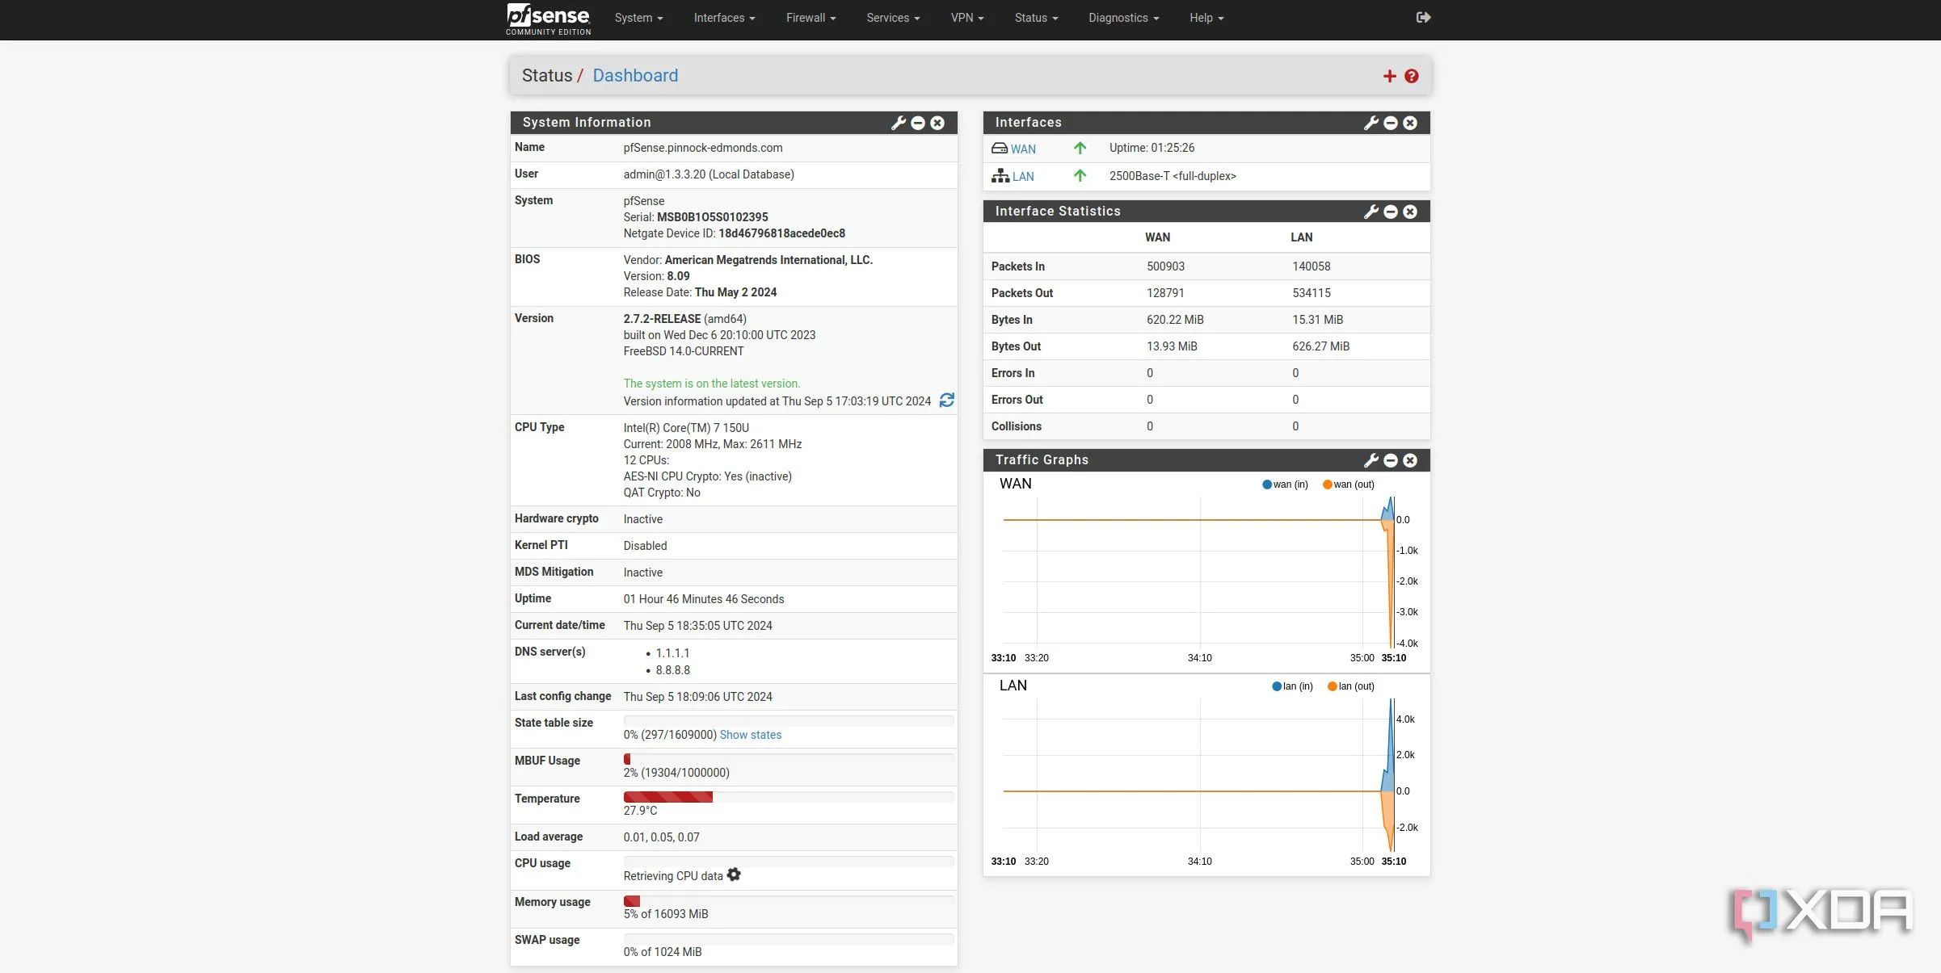1941x973 pixels.
Task: Open the WAN interface link
Action: 1023,149
